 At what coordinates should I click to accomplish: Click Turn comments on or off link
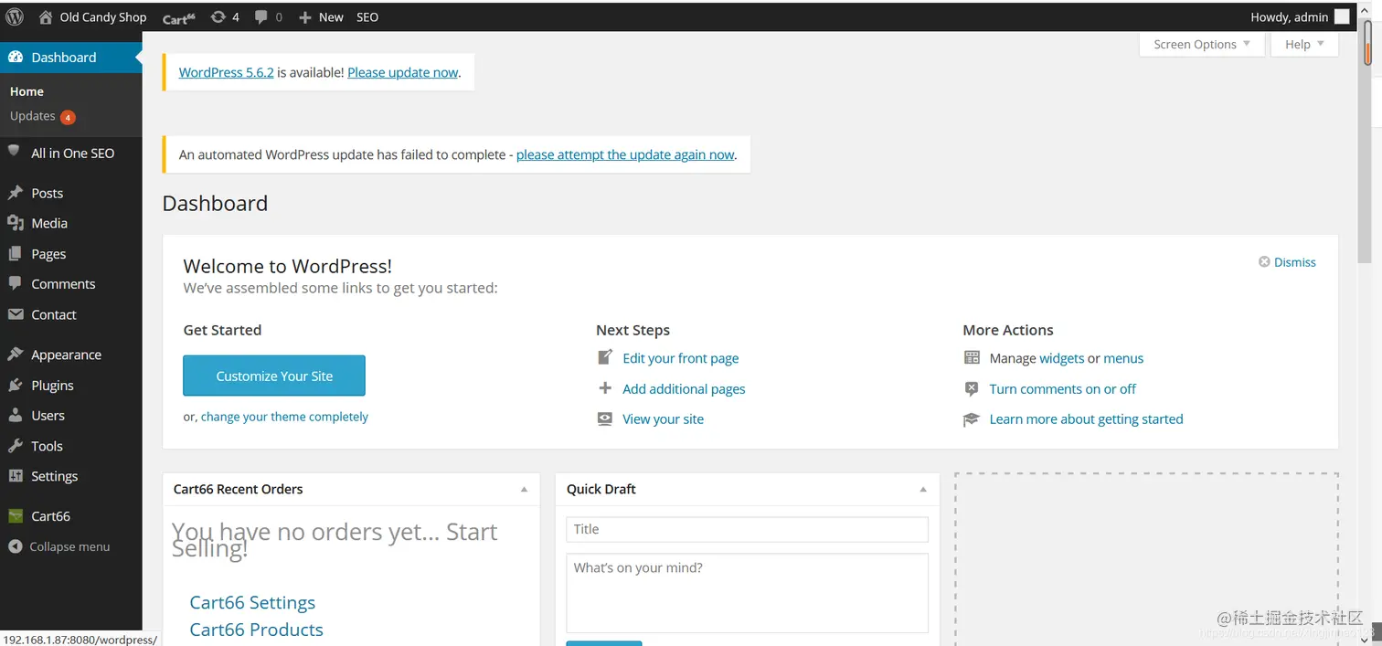pyautogui.click(x=1062, y=388)
